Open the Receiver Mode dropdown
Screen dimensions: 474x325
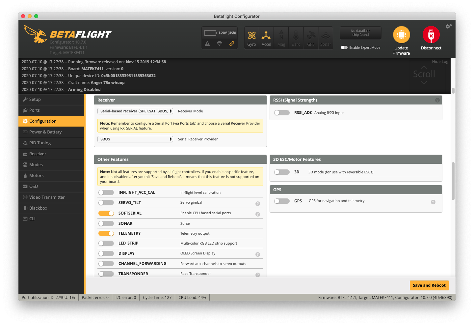pos(135,111)
